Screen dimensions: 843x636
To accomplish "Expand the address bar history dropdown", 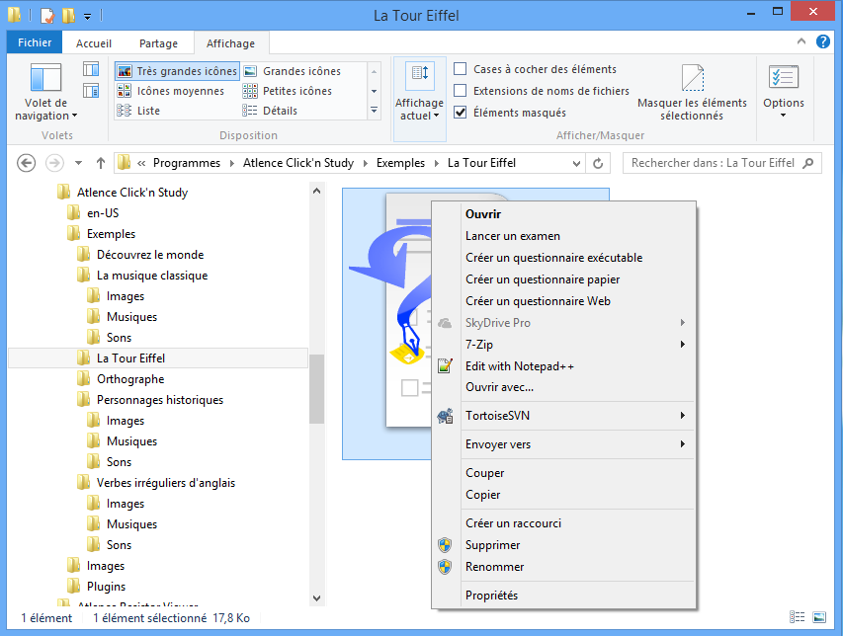I will (x=576, y=163).
